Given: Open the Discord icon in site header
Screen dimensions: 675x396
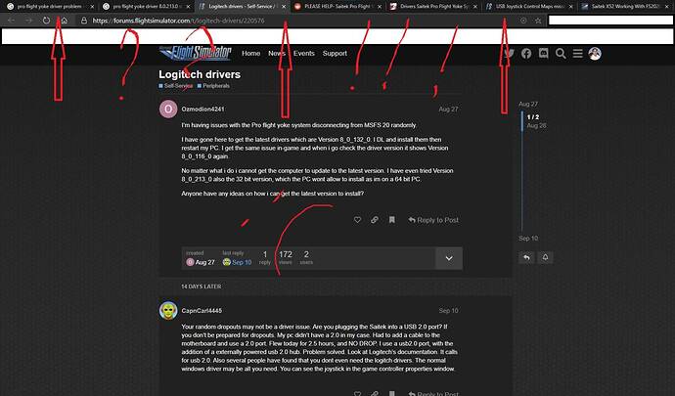Looking at the screenshot, I should 545,54.
